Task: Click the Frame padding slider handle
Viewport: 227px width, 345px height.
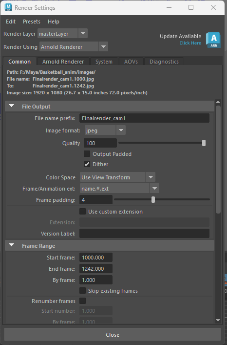Action: pyautogui.click(x=153, y=199)
